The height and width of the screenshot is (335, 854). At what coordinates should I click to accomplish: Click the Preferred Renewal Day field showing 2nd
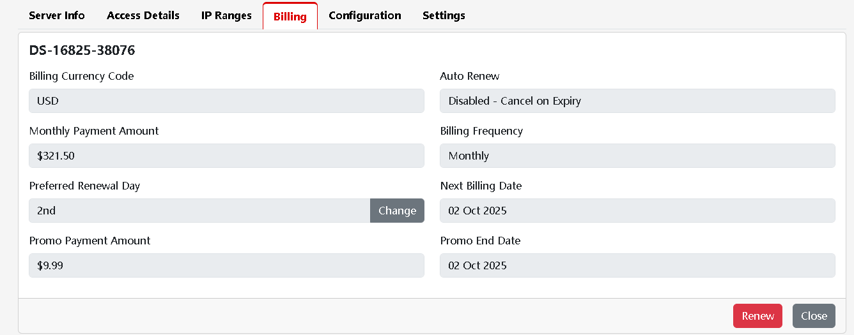[x=199, y=211]
